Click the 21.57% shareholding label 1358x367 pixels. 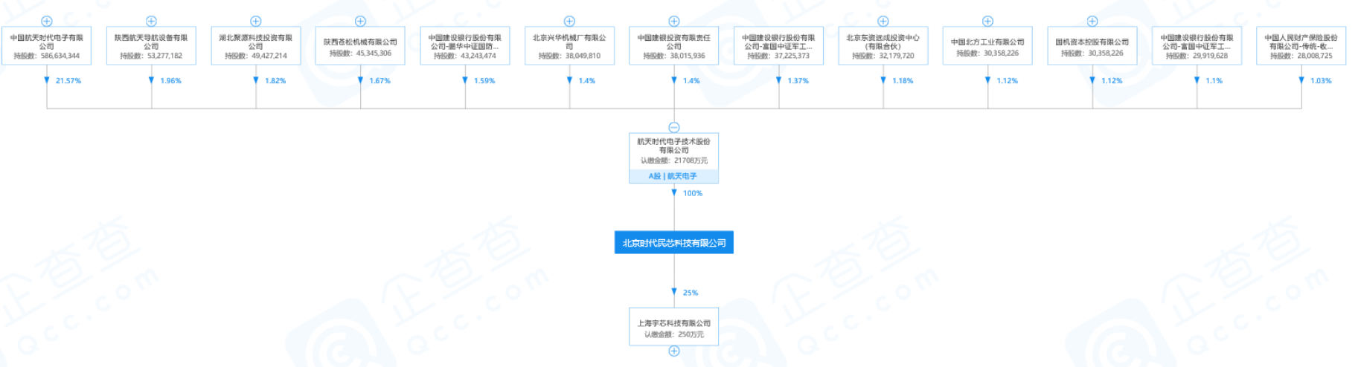click(x=68, y=81)
